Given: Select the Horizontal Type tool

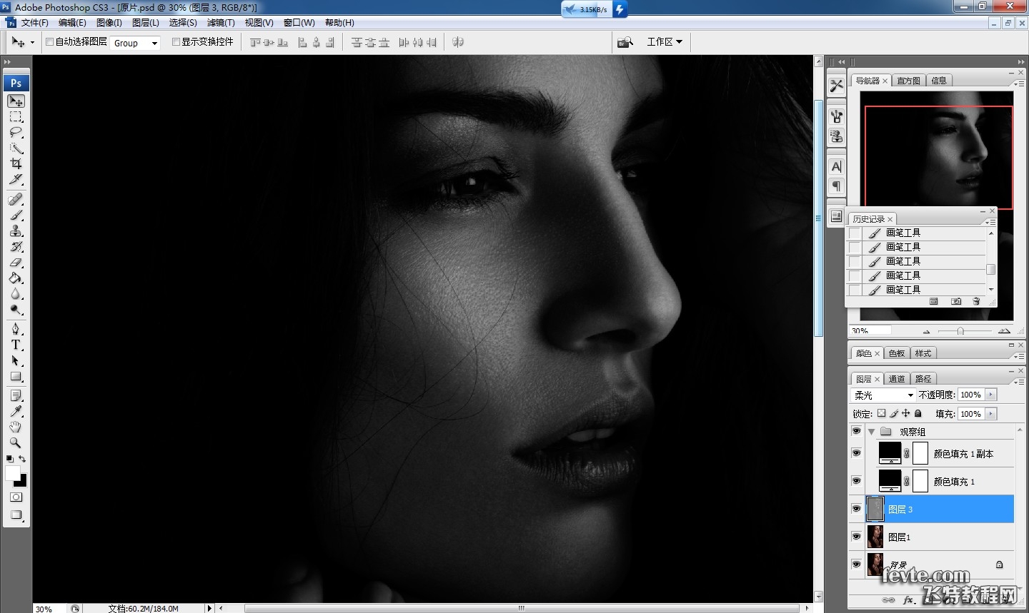Looking at the screenshot, I should (16, 345).
